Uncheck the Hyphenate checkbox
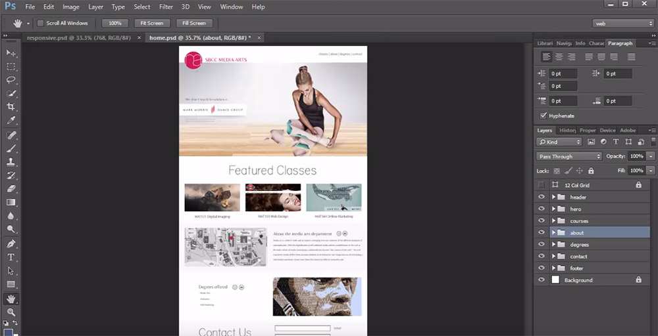This screenshot has height=336, width=658. point(543,115)
